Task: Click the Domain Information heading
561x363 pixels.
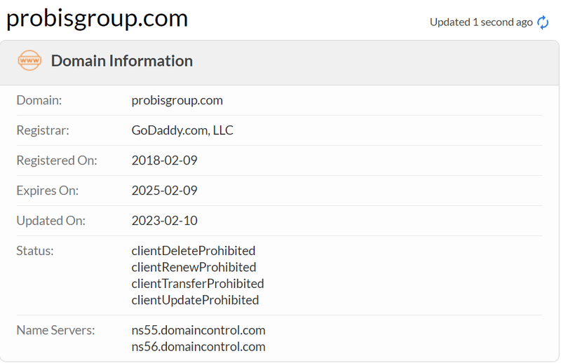Action: [x=121, y=61]
